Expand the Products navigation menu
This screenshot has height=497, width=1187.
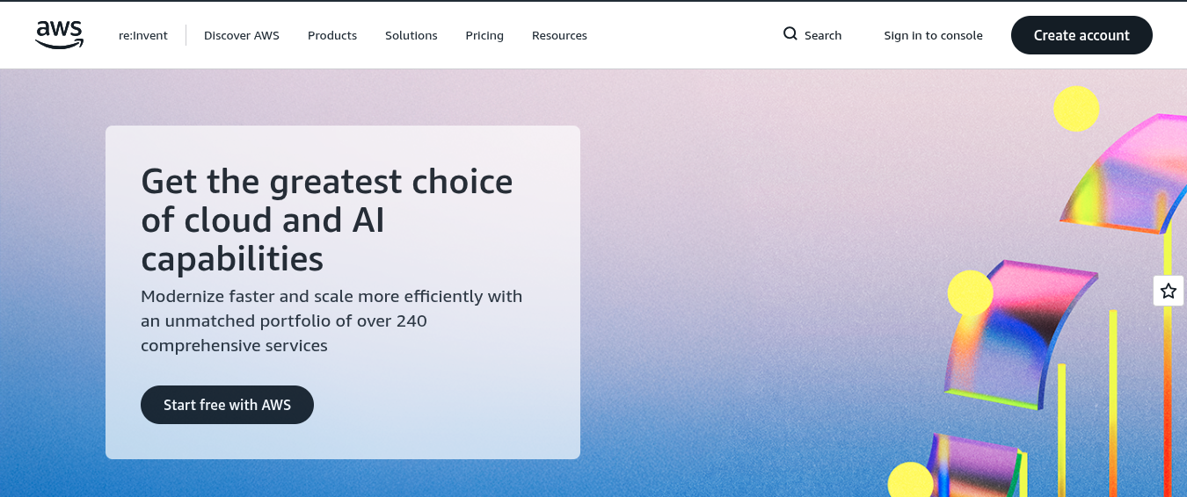point(332,36)
